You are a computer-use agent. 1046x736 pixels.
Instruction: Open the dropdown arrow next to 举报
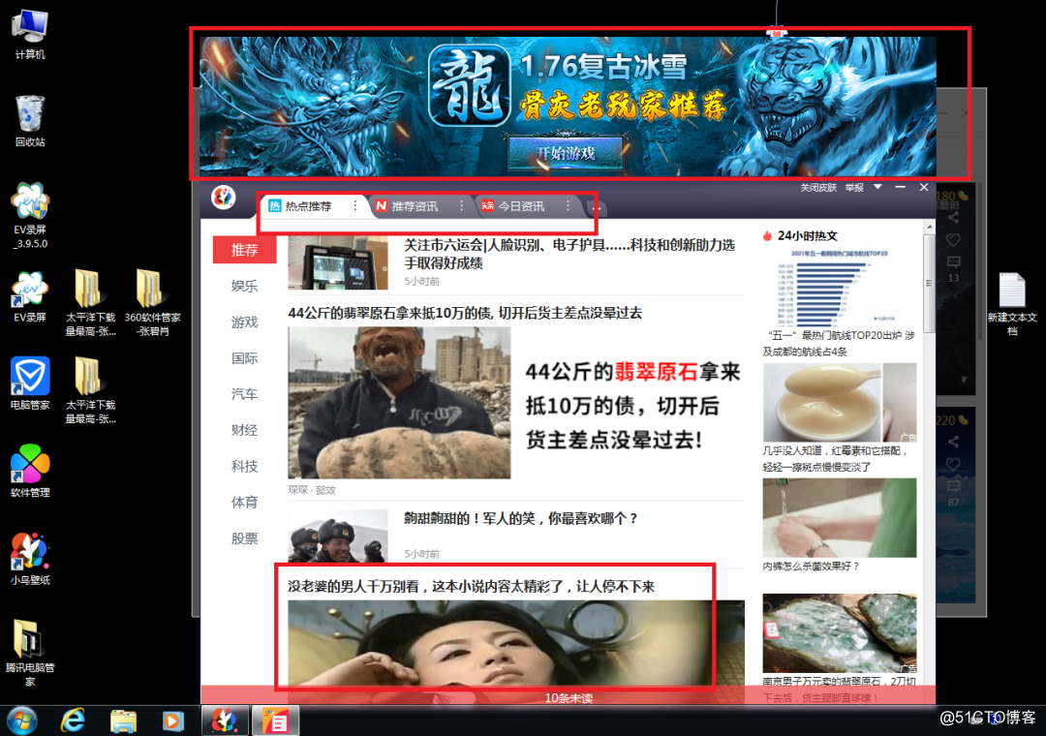pyautogui.click(x=877, y=188)
